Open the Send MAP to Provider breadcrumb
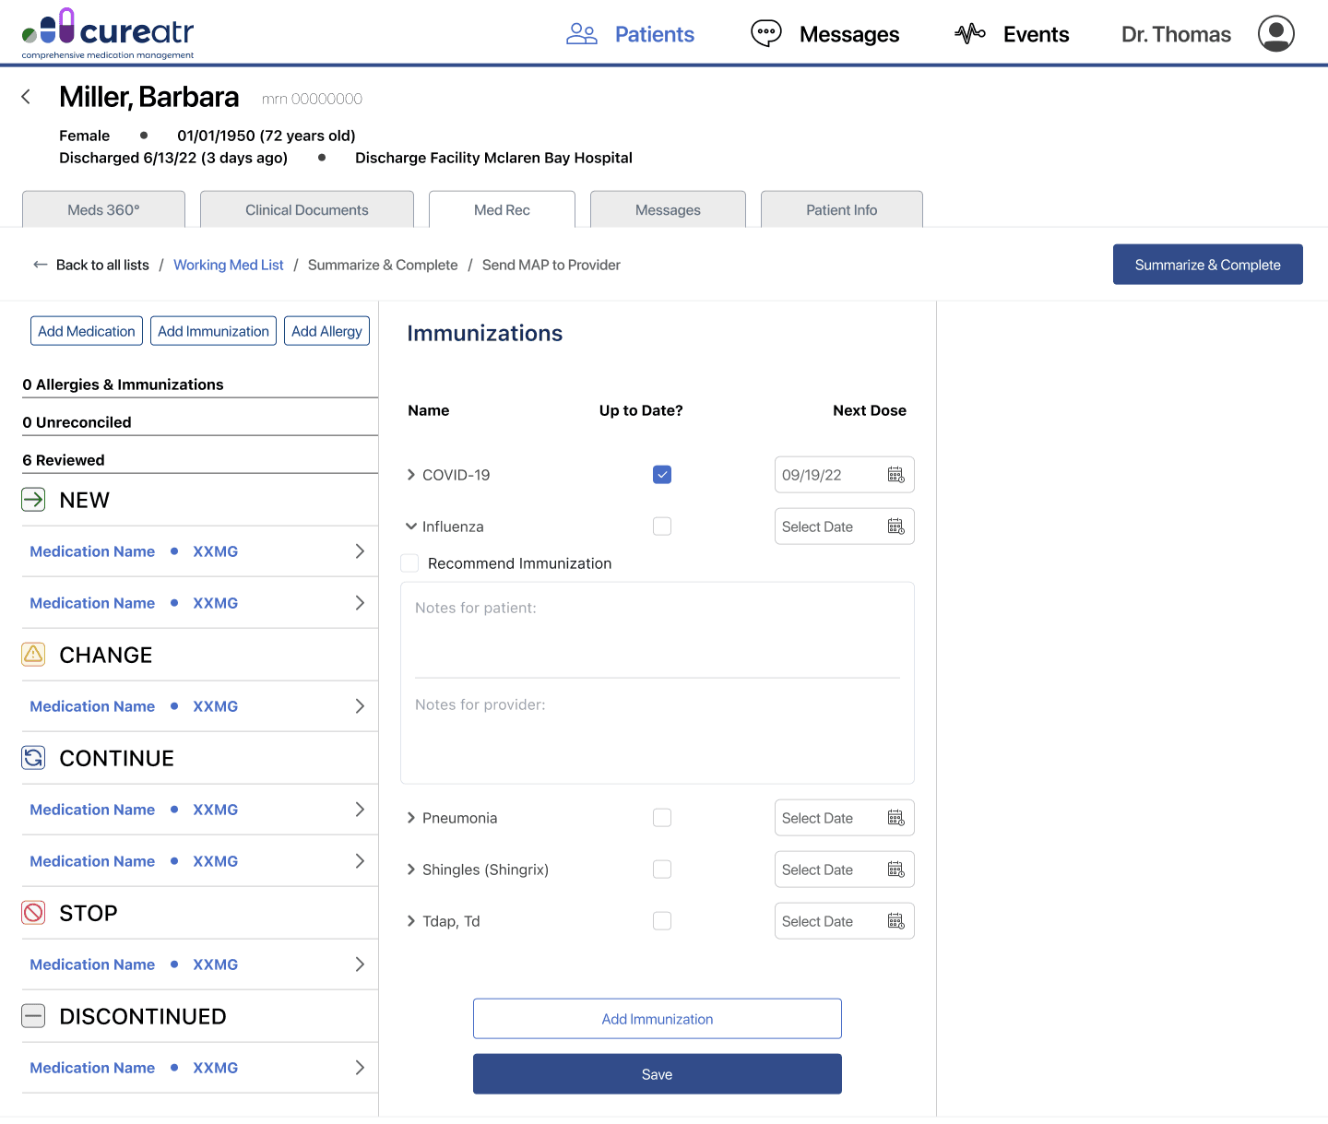This screenshot has width=1328, height=1124. coord(551,265)
